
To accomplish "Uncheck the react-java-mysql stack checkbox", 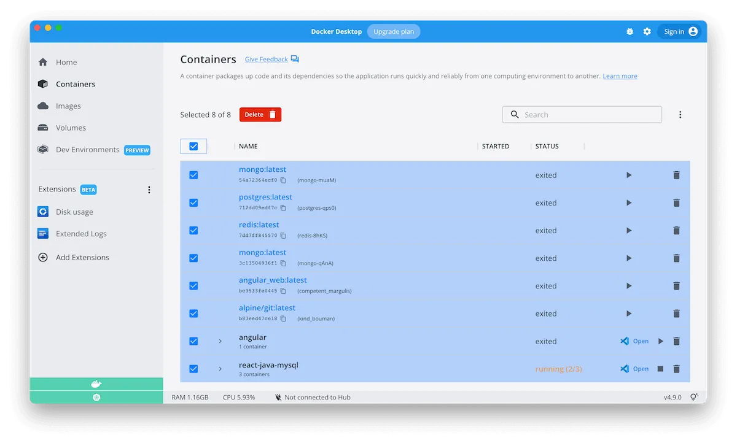I will (193, 369).
